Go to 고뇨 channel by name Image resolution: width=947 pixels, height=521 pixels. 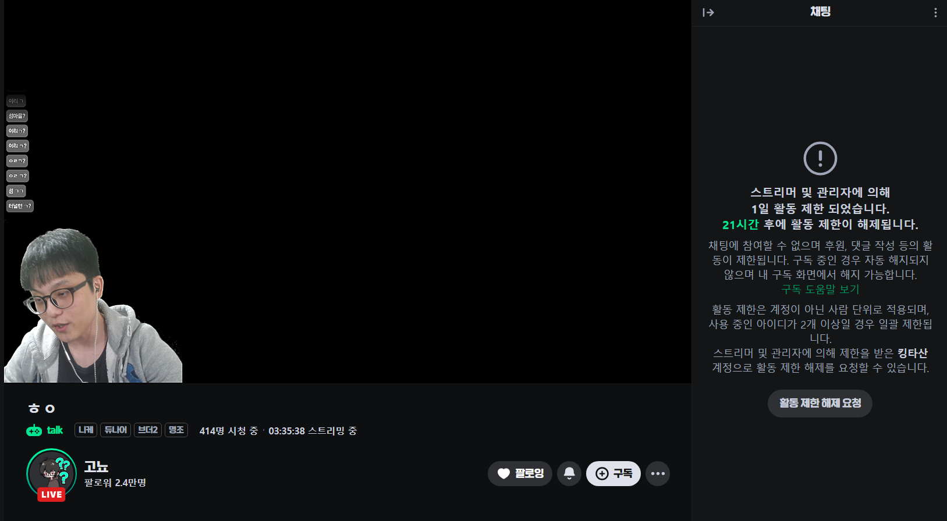pyautogui.click(x=96, y=466)
